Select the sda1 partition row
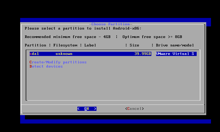 (x=113, y=54)
